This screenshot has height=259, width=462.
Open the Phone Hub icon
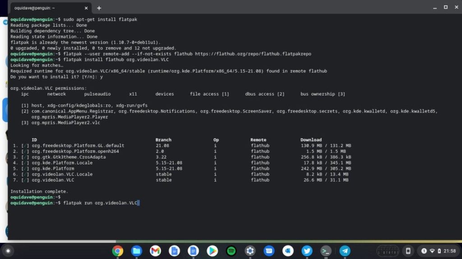[408, 251]
